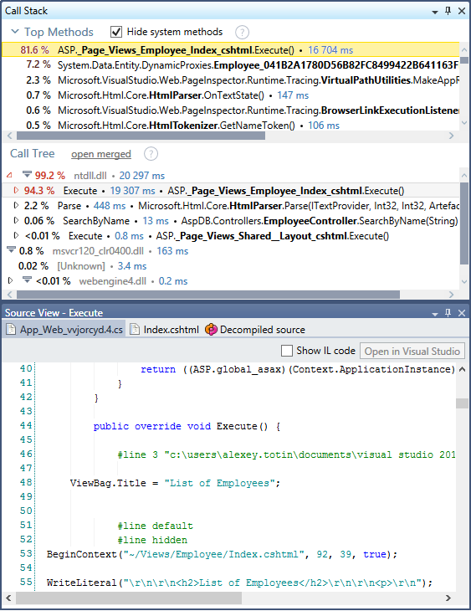Enable Show IL code checkbox
Screen dimensions: 471x611
click(287, 351)
